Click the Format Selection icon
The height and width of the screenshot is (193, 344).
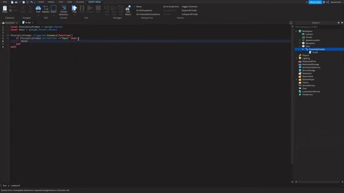63,8
